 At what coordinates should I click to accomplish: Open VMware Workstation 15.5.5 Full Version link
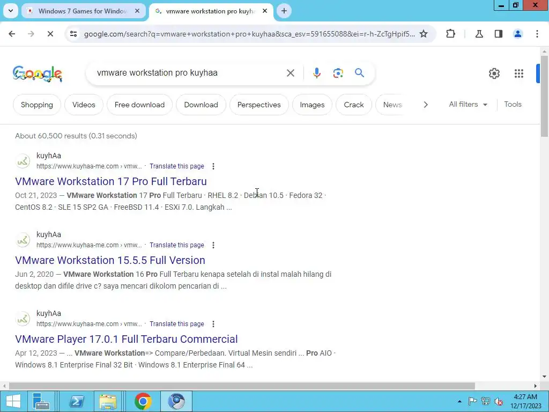[110, 260]
